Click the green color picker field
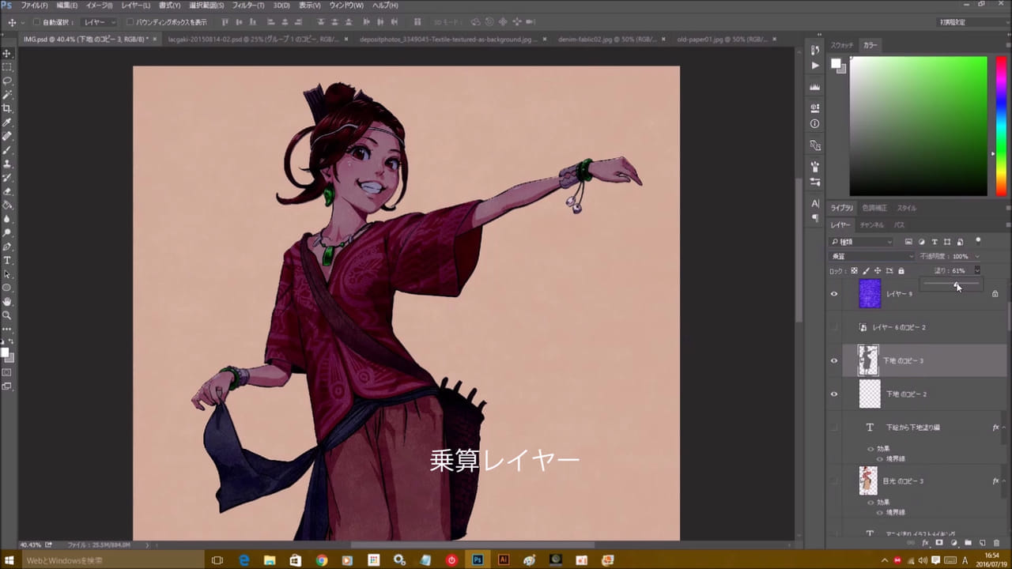Image resolution: width=1012 pixels, height=569 pixels. [x=918, y=126]
